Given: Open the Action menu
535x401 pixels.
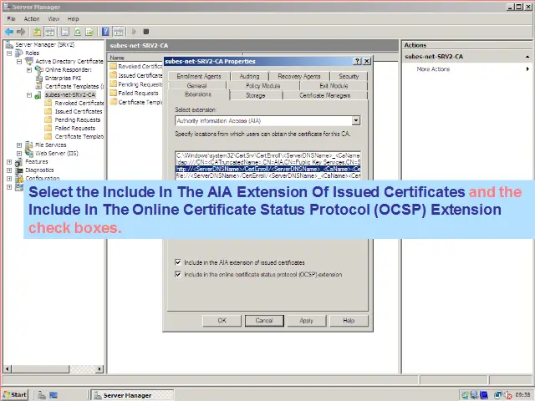Looking at the screenshot, I should pyautogui.click(x=32, y=18).
